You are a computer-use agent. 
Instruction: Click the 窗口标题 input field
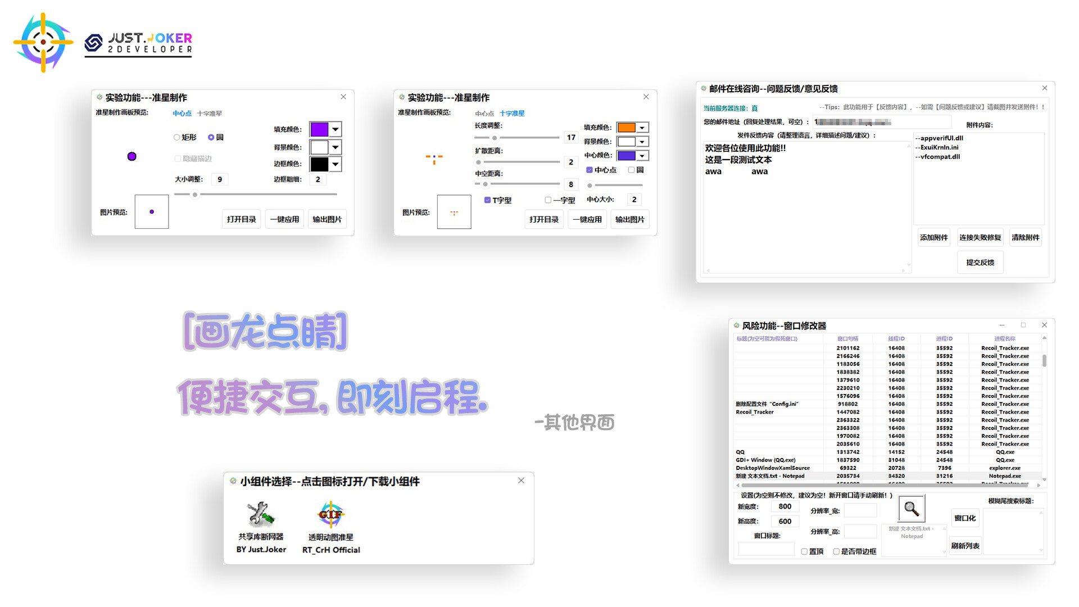765,549
